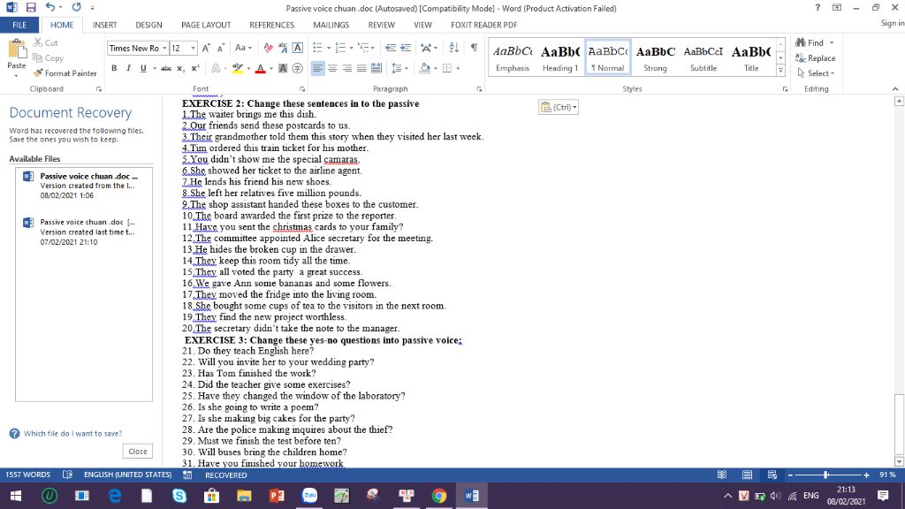The height and width of the screenshot is (509, 905).
Task: Copy the selected text
Action: pos(48,57)
